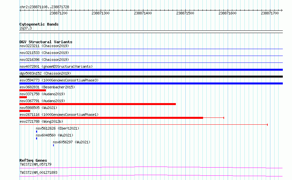Click the blue bar under nsv4072801
Viewport: 292px width, 180px height.
(151, 70)
